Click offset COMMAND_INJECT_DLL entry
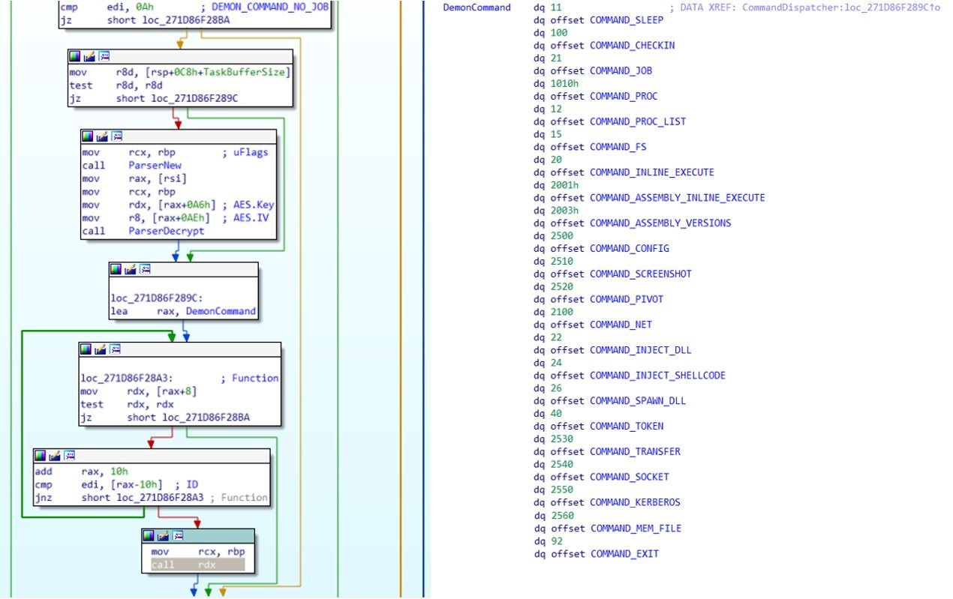953x599 pixels. tap(612, 350)
